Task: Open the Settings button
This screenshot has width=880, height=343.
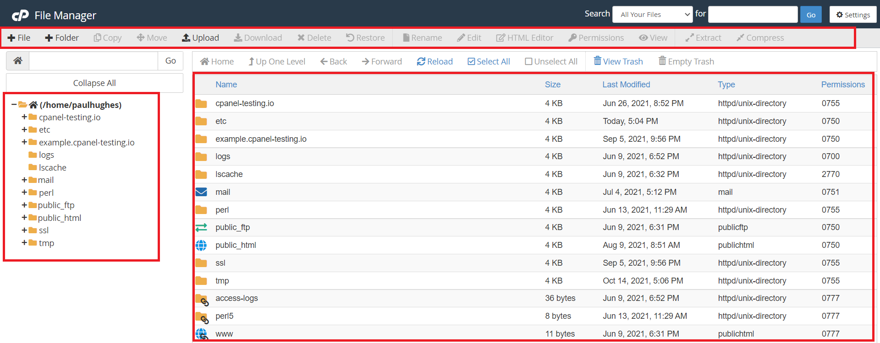Action: pos(852,15)
